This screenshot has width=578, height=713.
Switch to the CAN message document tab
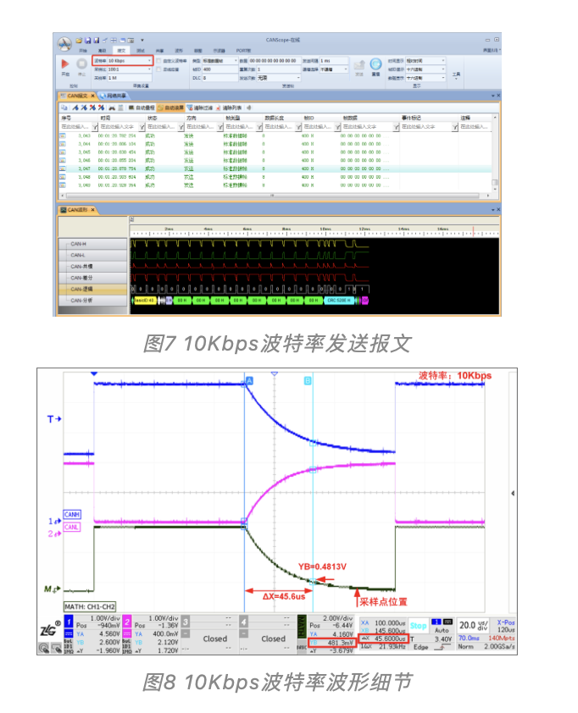[76, 96]
